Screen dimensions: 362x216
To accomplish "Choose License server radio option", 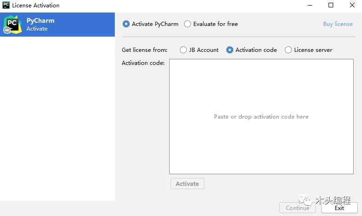I will (288, 50).
